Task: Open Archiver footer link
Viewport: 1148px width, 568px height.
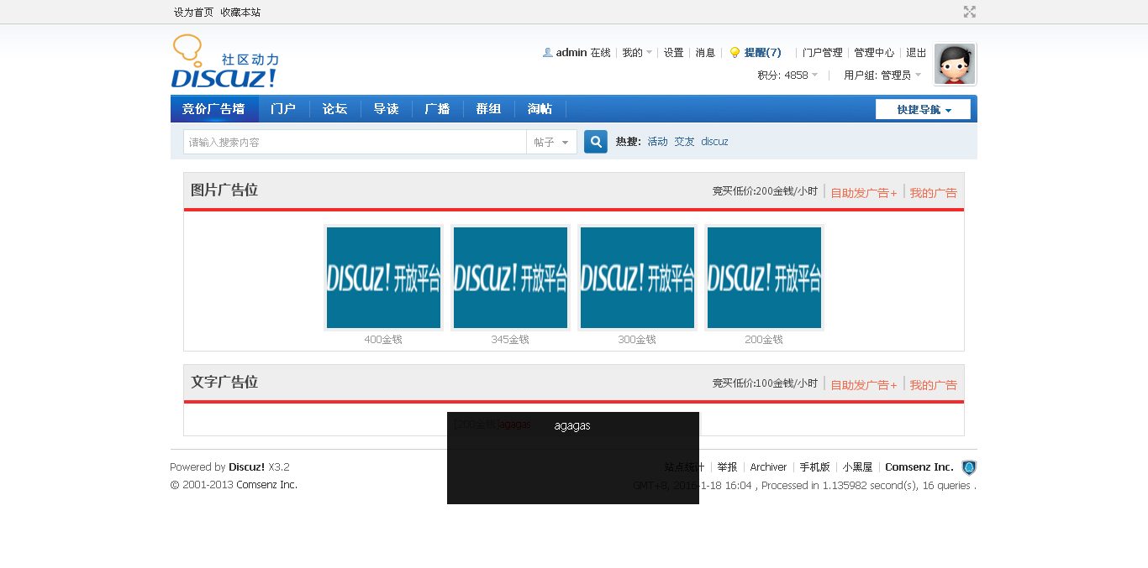Action: coord(768,467)
